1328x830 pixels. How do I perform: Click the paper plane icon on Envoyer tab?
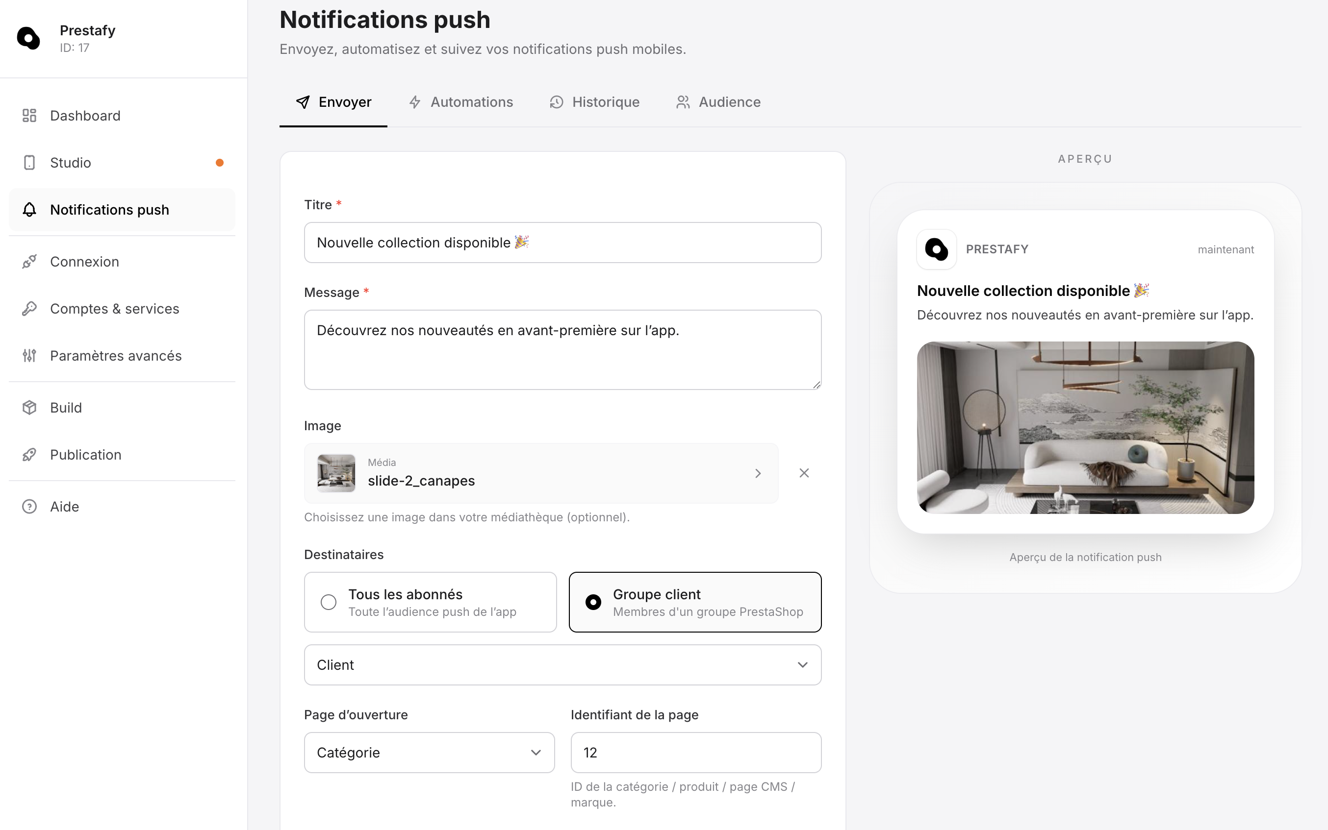(303, 102)
